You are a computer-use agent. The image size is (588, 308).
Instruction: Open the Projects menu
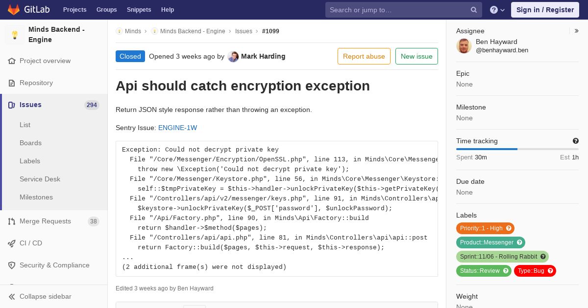click(74, 10)
